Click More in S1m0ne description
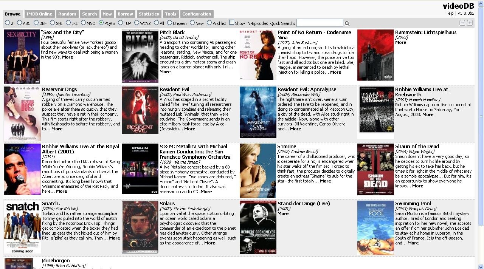The width and height of the screenshot is (484, 269). (325, 181)
